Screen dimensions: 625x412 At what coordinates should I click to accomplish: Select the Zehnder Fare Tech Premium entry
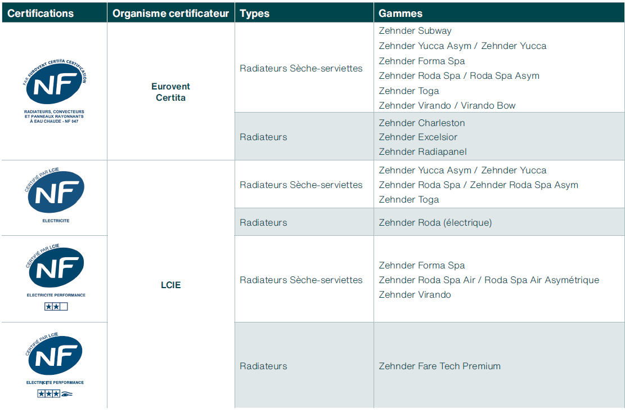point(439,366)
